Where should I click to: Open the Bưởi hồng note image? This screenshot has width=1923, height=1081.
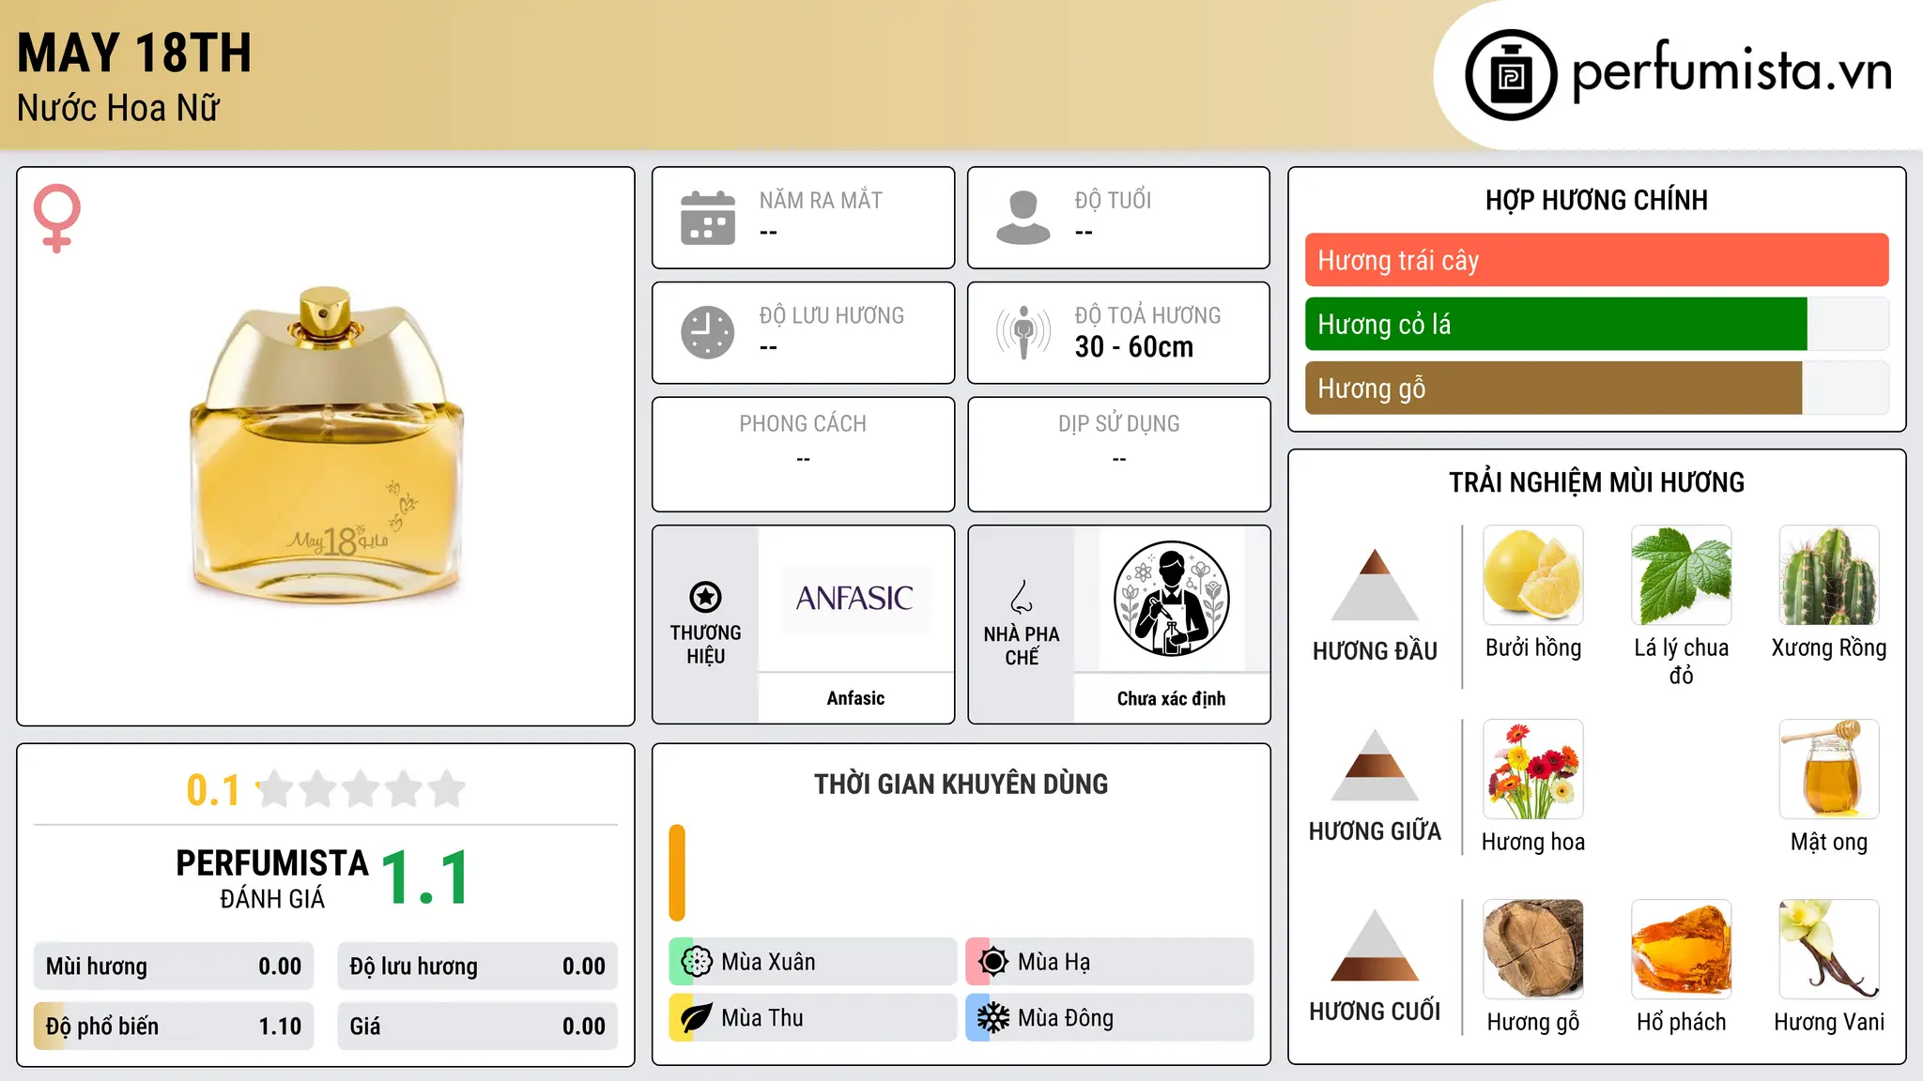[x=1533, y=575]
